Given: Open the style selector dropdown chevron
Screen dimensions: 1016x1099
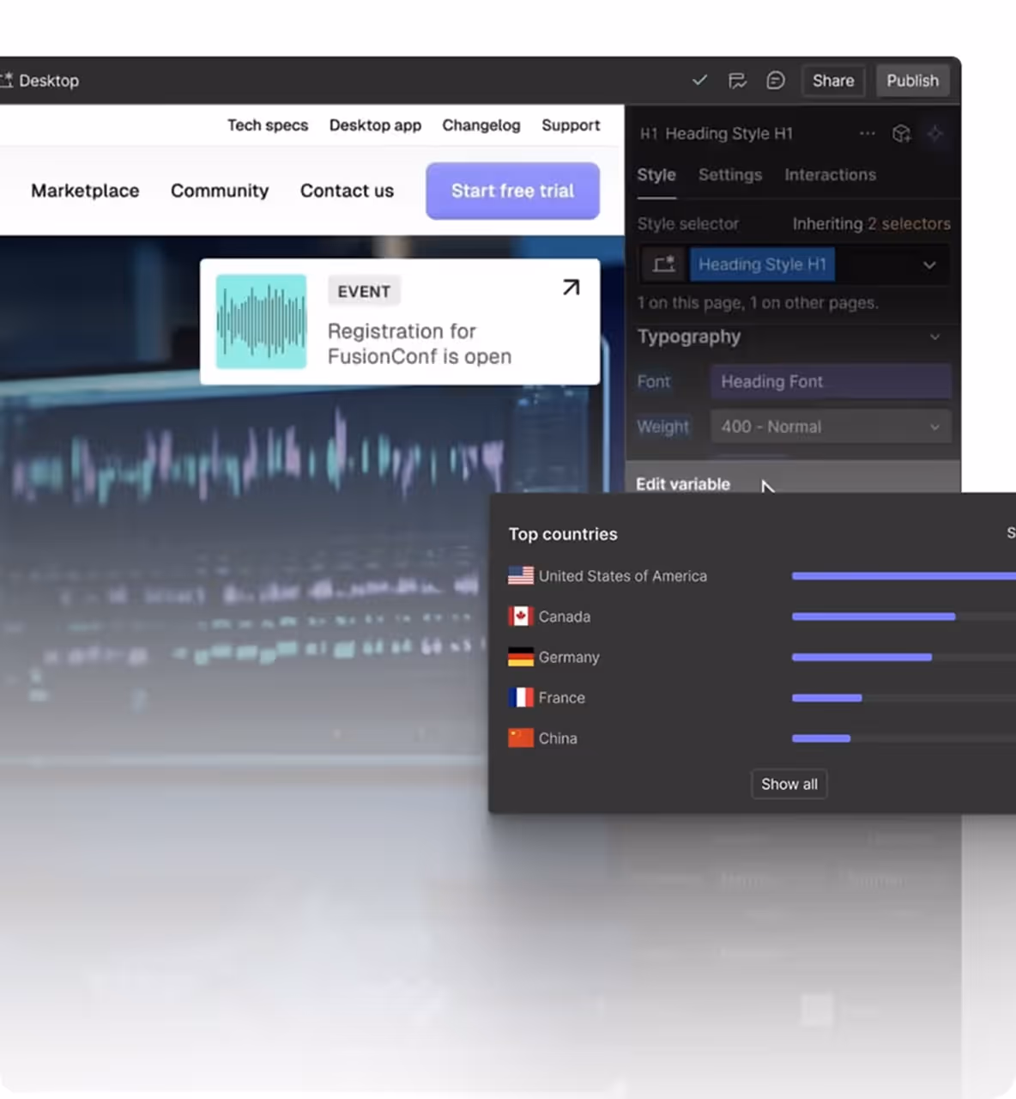Looking at the screenshot, I should (x=929, y=264).
